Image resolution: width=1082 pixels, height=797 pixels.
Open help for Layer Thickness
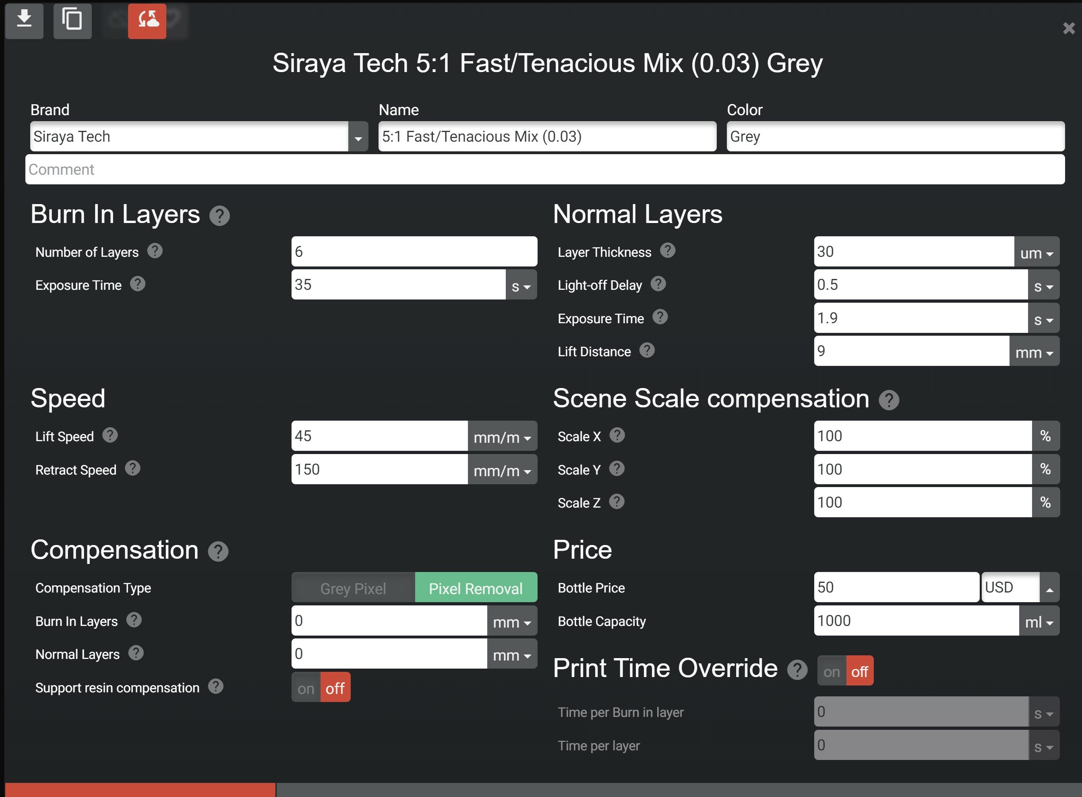[668, 250]
